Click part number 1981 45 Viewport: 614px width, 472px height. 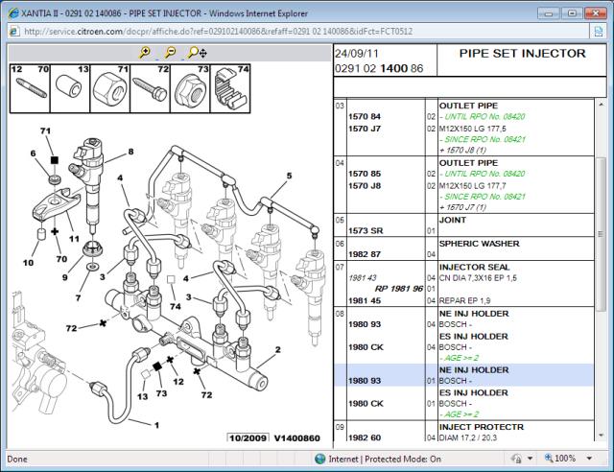coord(365,300)
